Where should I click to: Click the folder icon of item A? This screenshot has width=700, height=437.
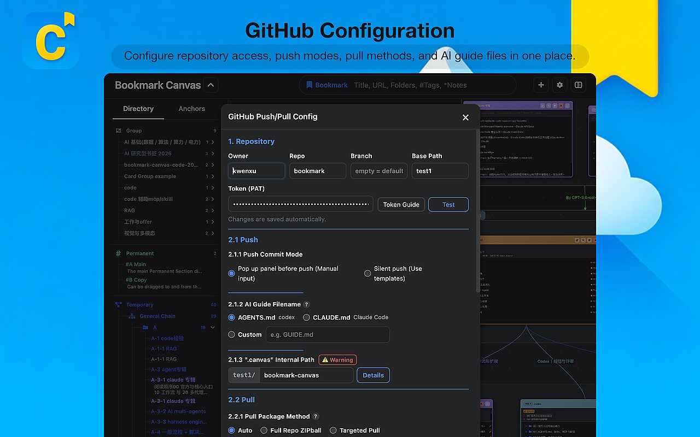click(145, 328)
